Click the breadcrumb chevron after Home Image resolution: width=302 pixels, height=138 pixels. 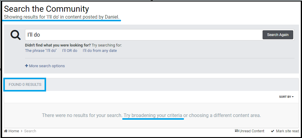pos(22,131)
